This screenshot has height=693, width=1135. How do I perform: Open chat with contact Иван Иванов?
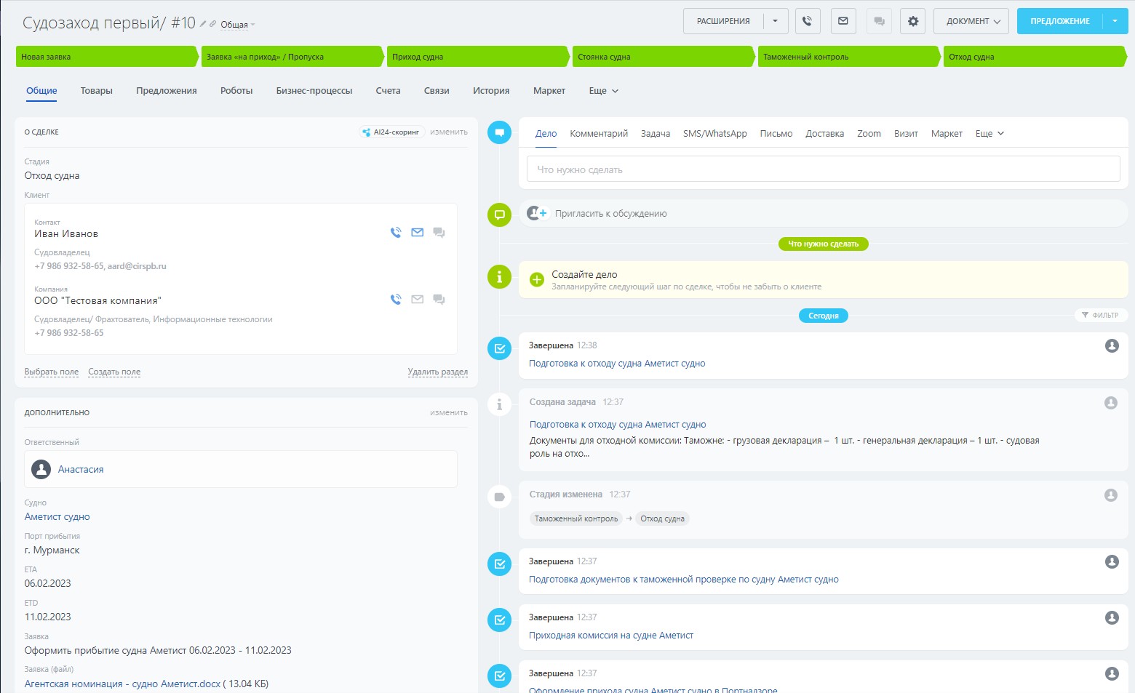point(439,233)
